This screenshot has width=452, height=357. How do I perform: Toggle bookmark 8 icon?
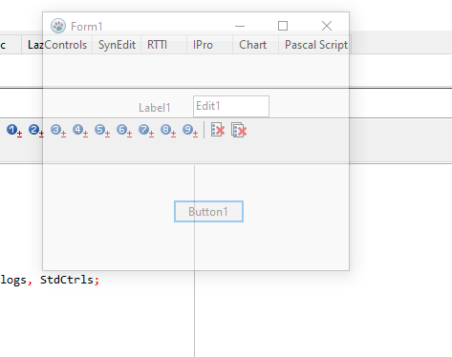(168, 131)
